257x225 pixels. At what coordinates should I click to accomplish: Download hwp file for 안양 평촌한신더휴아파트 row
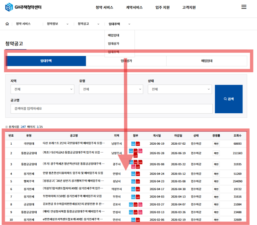[x=133, y=174]
